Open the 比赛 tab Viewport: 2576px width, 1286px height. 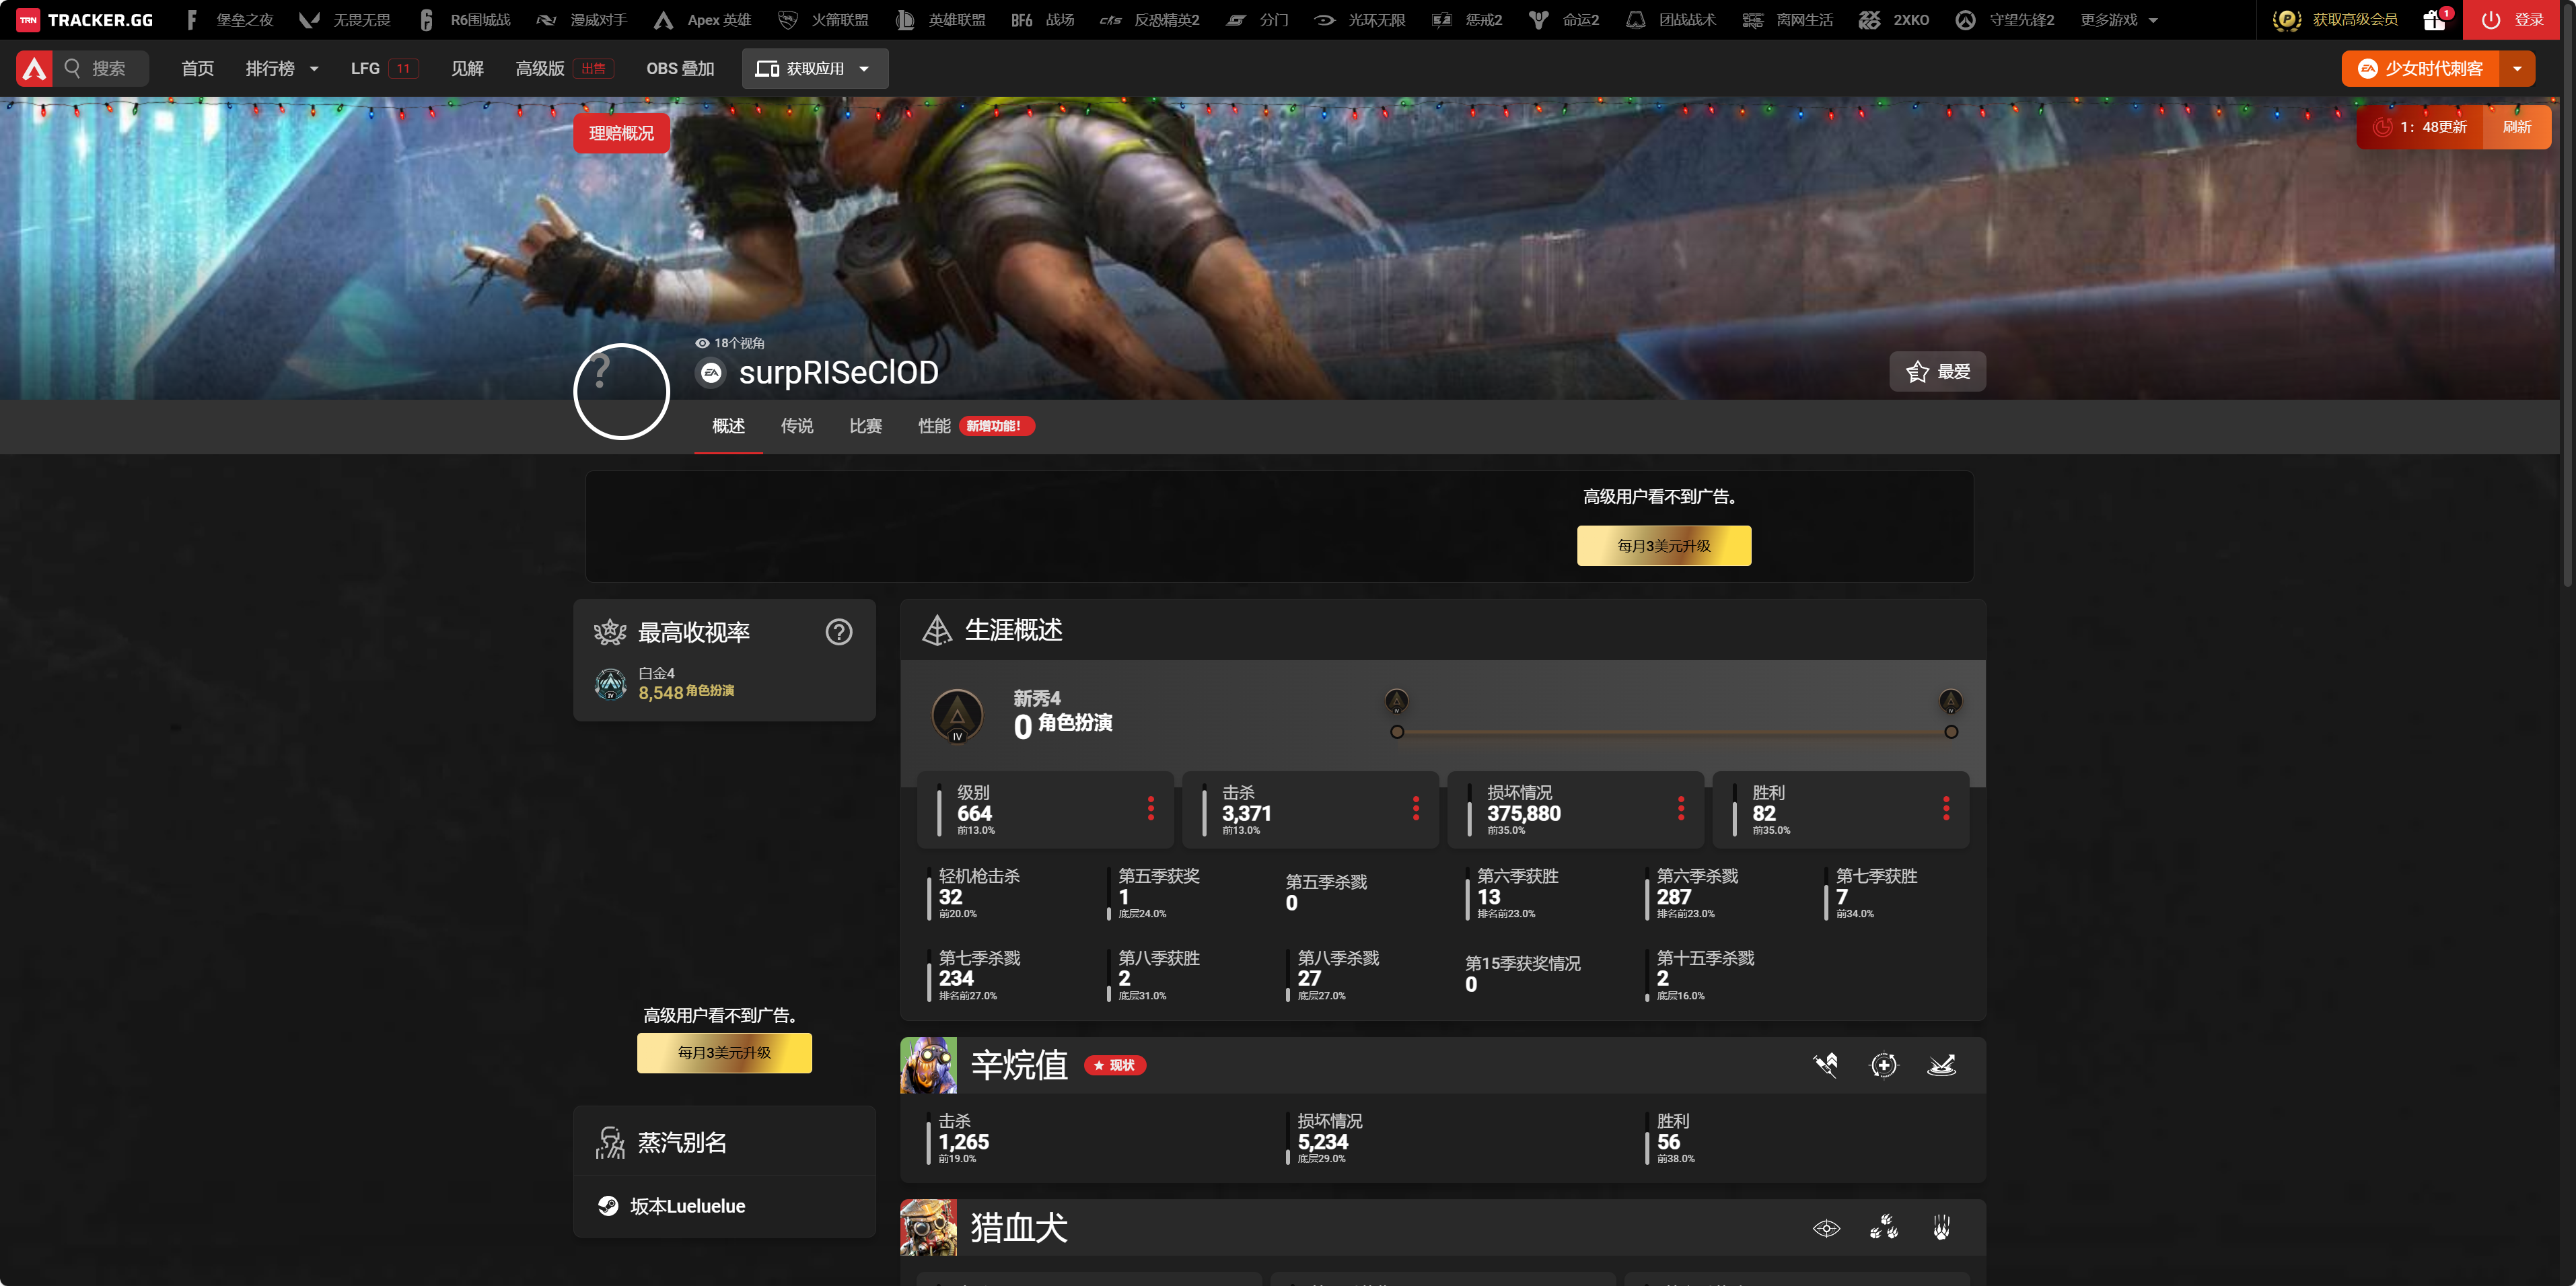(x=865, y=426)
